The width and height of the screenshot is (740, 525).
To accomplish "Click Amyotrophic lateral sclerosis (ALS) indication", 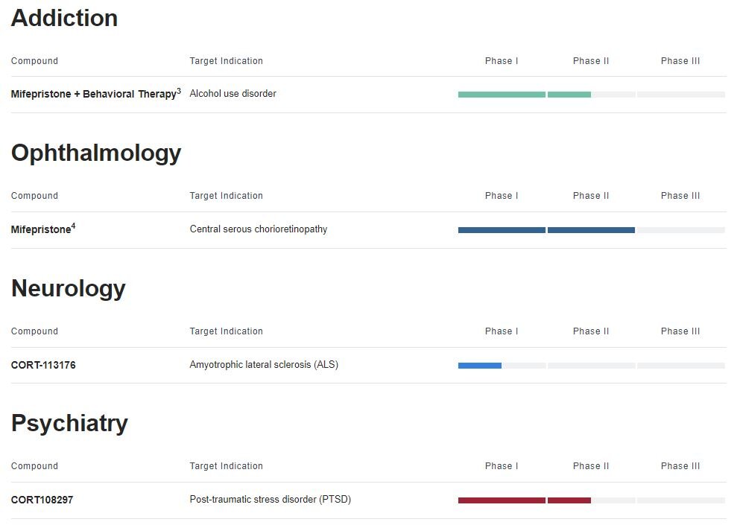I will [264, 365].
